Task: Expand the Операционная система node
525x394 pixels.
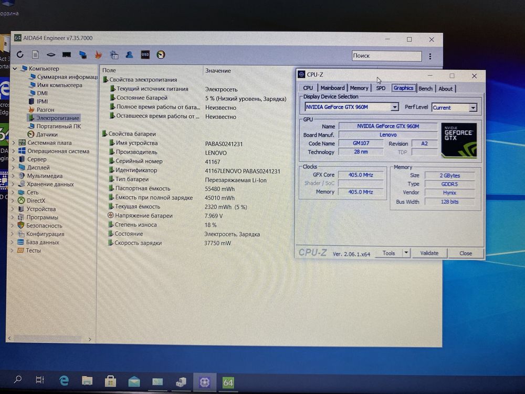Action: click(14, 151)
